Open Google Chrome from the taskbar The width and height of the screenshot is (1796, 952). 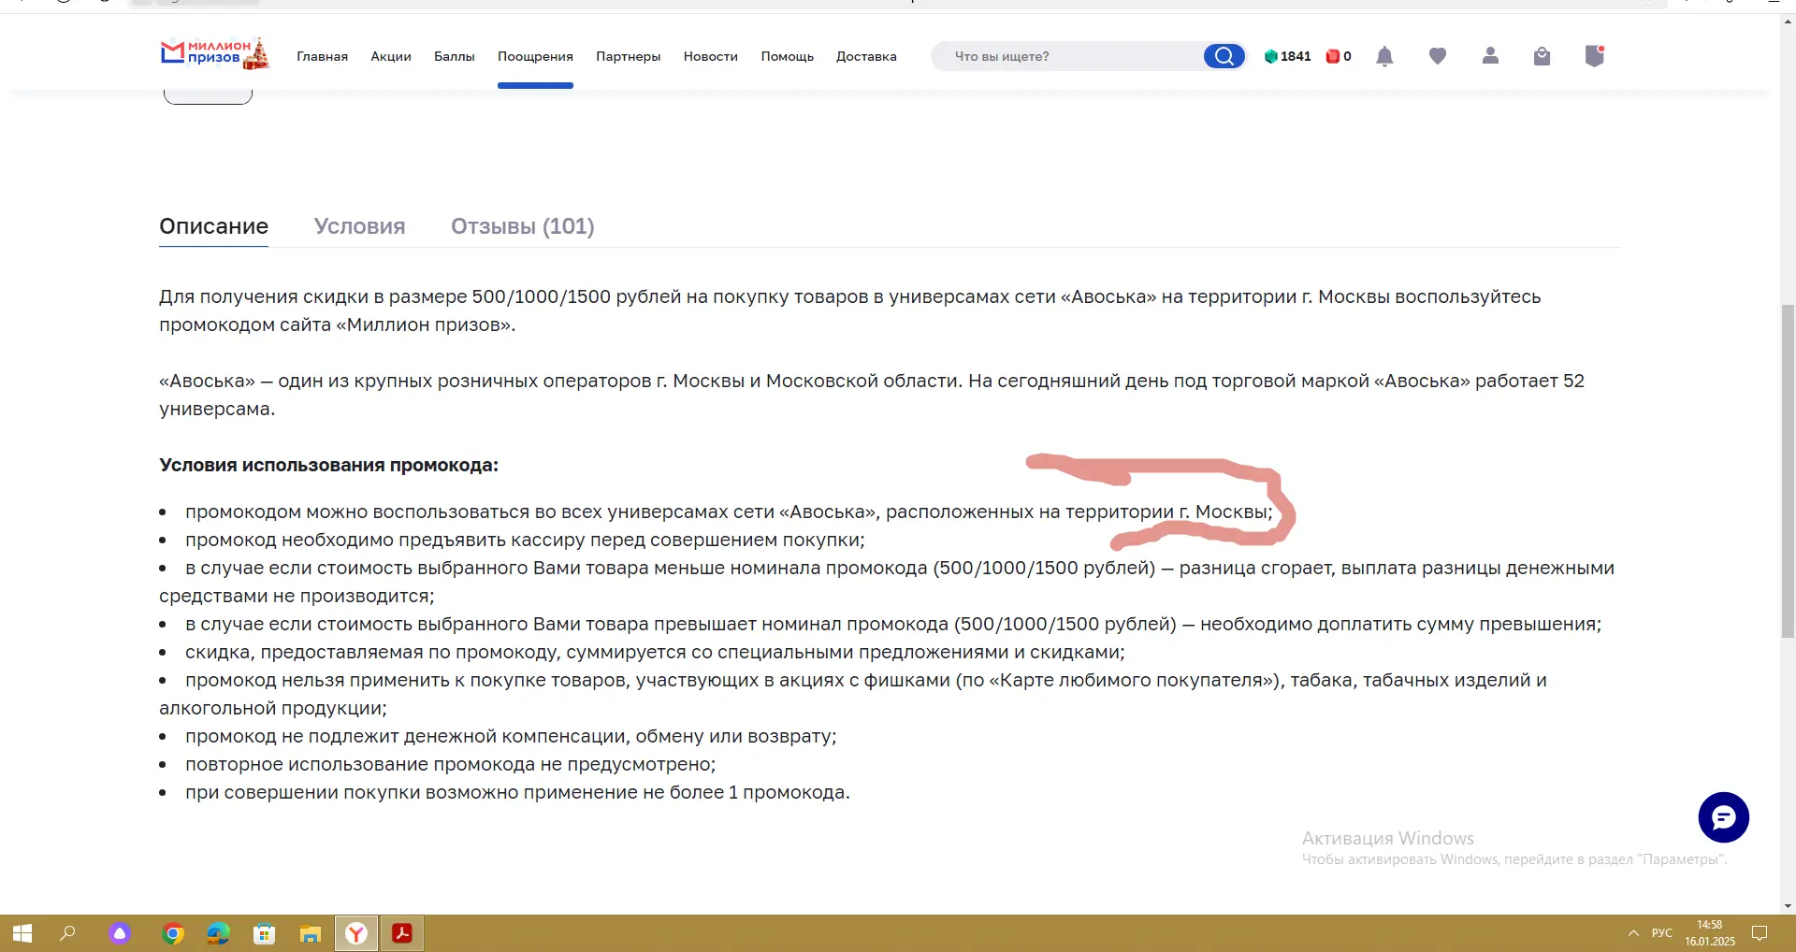[x=172, y=933]
